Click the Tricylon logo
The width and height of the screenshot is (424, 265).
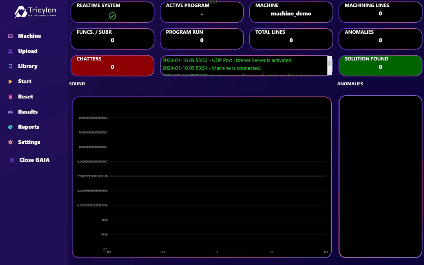point(35,12)
